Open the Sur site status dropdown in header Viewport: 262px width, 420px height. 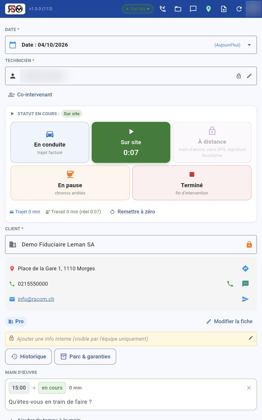[138, 9]
